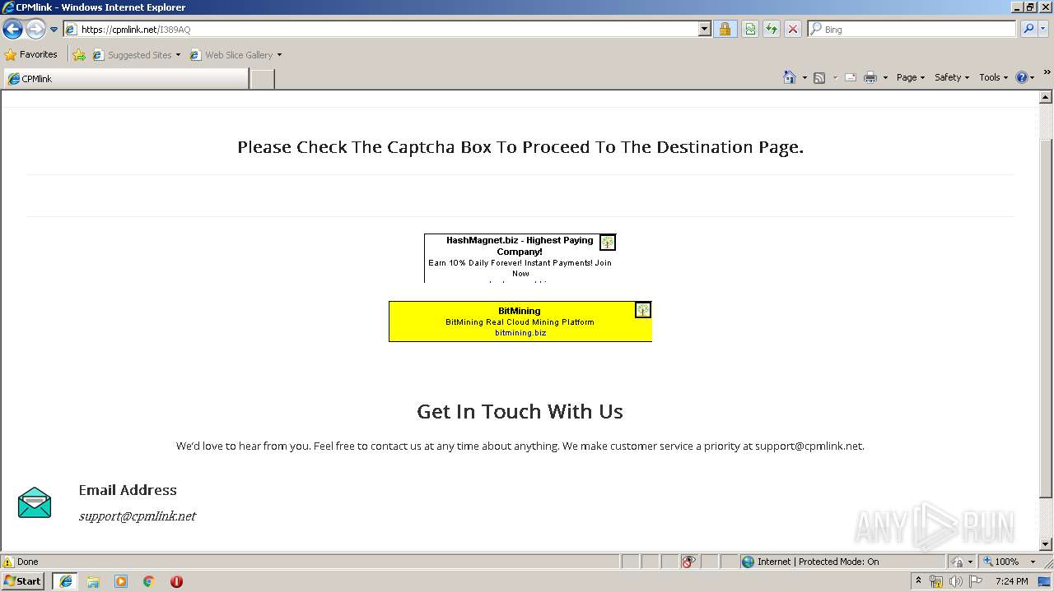Viewport: 1054px width, 592px height.
Task: Open Web Slice Gallery link
Action: 236,55
